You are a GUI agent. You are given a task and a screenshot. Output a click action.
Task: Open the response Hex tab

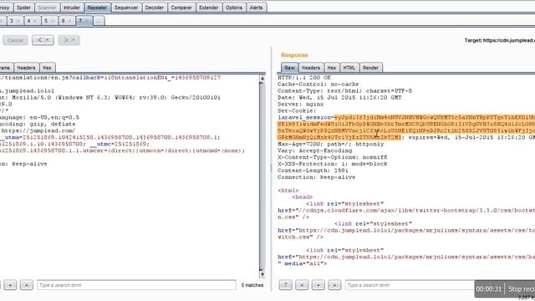[332, 68]
